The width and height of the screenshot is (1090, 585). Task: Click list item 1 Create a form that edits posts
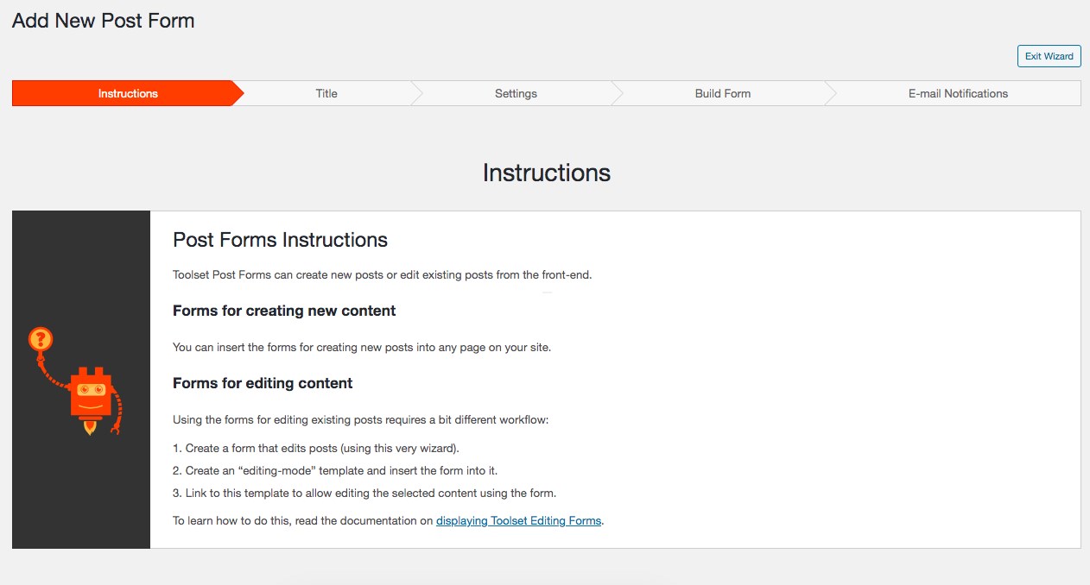pos(316,449)
